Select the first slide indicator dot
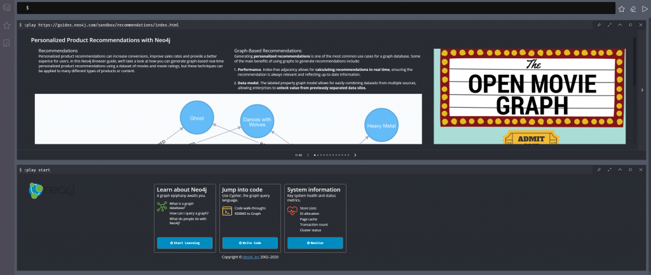This screenshot has height=275, width=651. (x=315, y=155)
